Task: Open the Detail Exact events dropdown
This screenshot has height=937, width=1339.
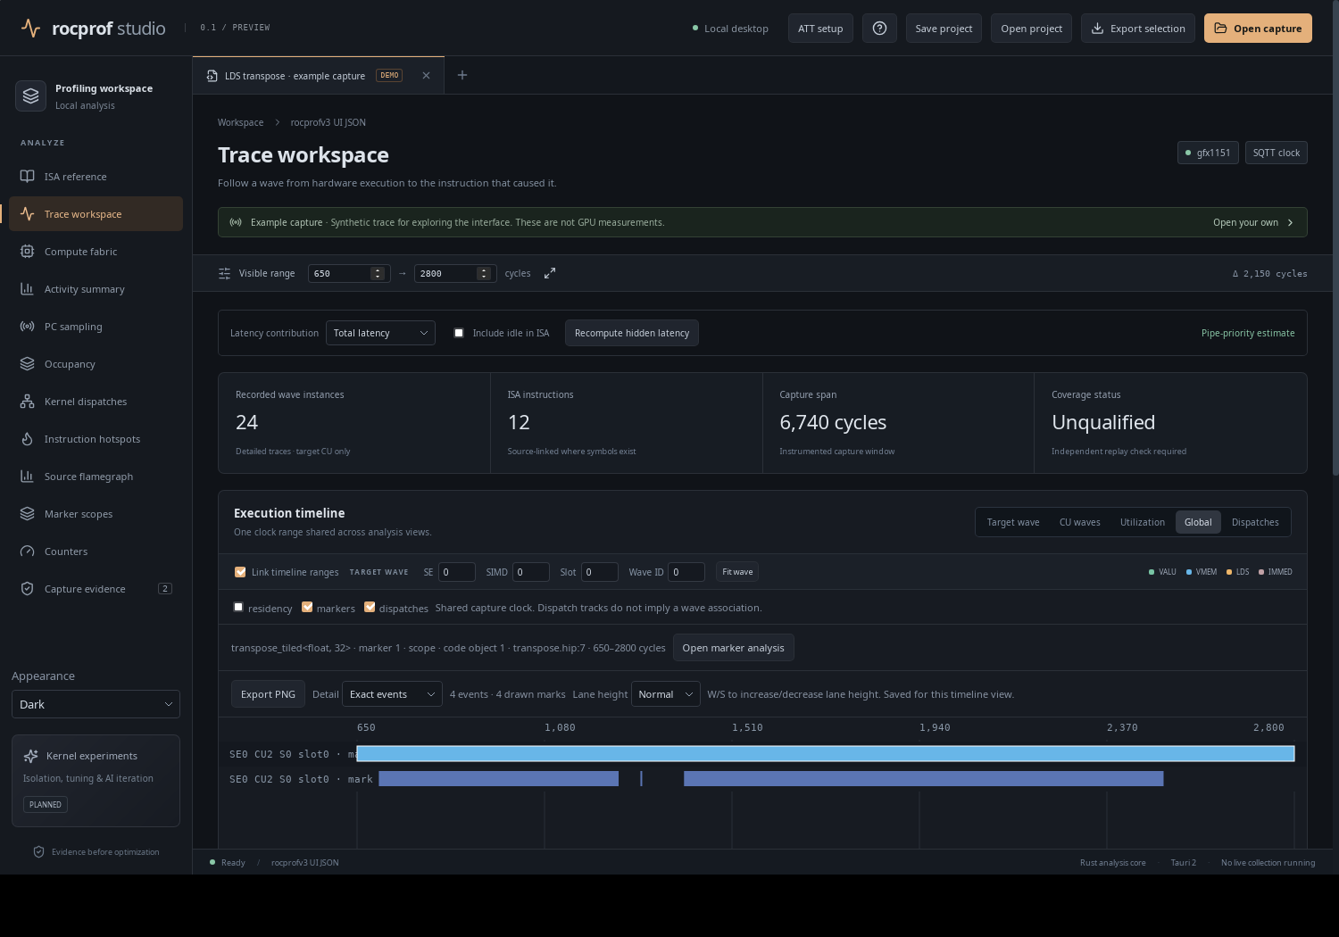Action: coord(392,694)
